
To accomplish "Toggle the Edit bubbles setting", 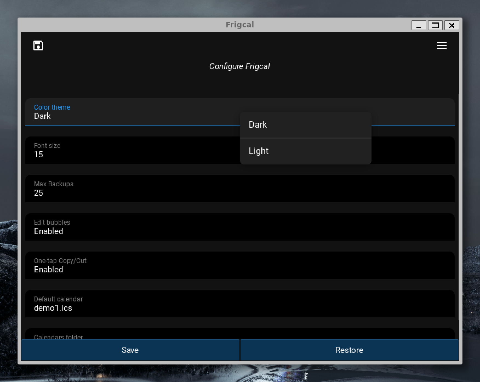I will click(x=240, y=227).
